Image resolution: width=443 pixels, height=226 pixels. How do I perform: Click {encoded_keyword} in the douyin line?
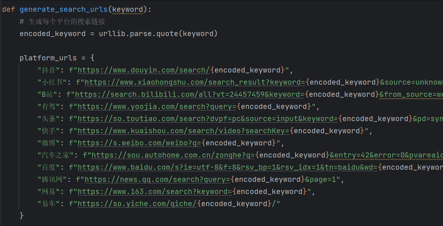click(x=247, y=70)
